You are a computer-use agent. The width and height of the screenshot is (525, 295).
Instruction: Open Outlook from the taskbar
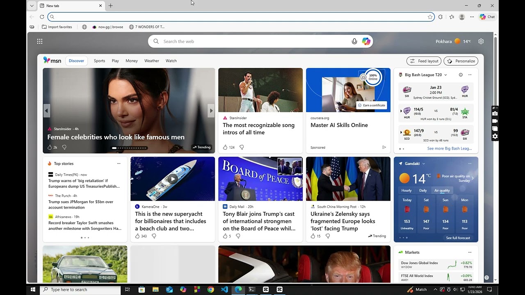point(169,290)
